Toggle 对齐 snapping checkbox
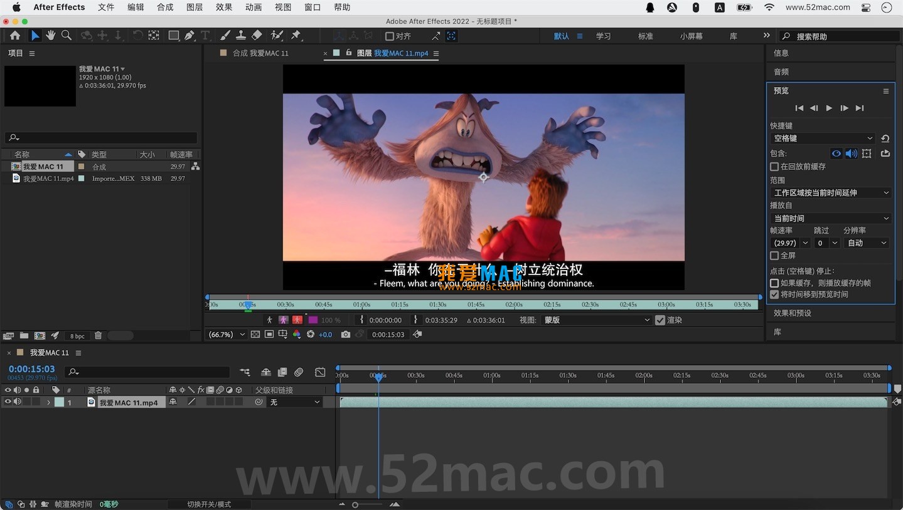 (390, 36)
